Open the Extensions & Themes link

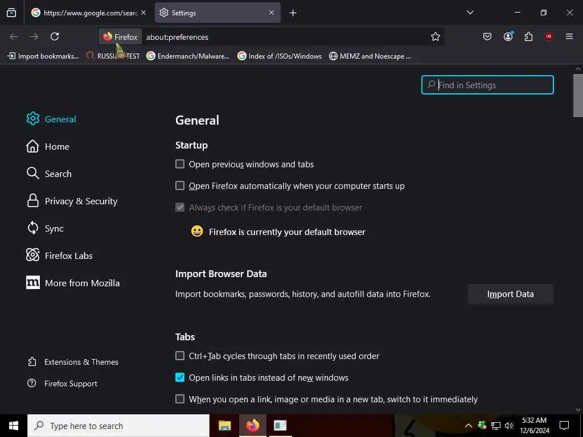73,362
